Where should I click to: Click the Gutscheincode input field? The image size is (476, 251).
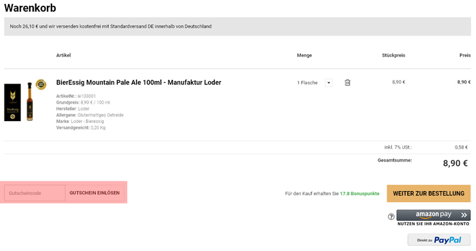click(x=35, y=193)
